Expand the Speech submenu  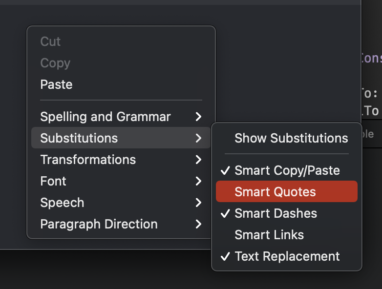tap(121, 202)
